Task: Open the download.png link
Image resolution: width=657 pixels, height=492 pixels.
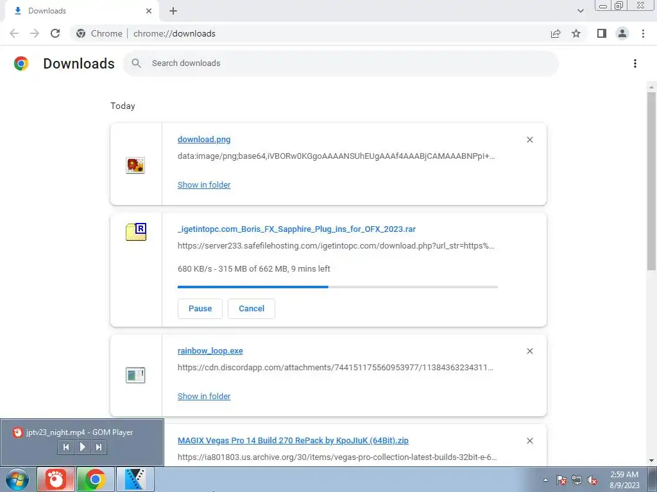Action: pos(204,139)
